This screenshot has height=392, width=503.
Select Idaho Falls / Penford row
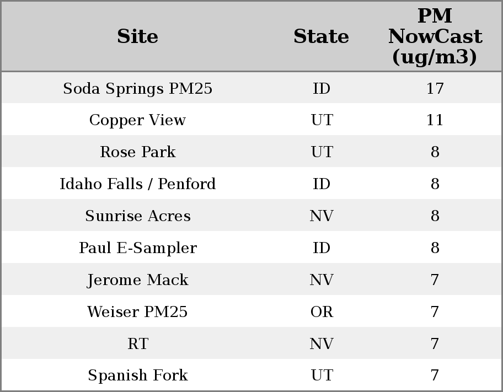pos(137,184)
